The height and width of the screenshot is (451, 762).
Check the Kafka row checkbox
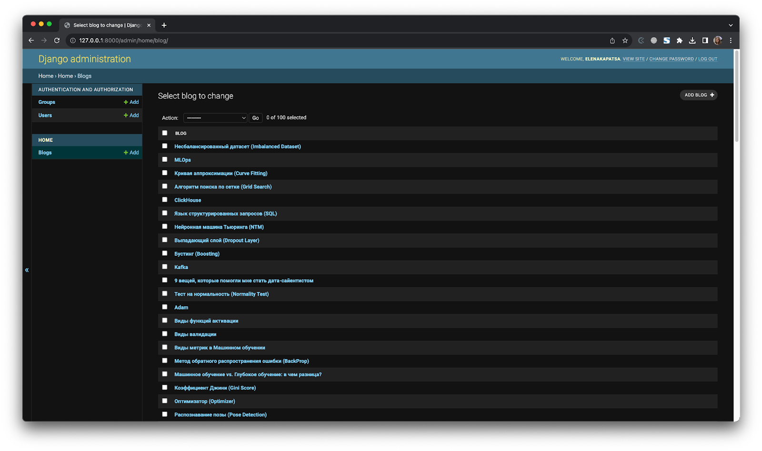click(165, 267)
